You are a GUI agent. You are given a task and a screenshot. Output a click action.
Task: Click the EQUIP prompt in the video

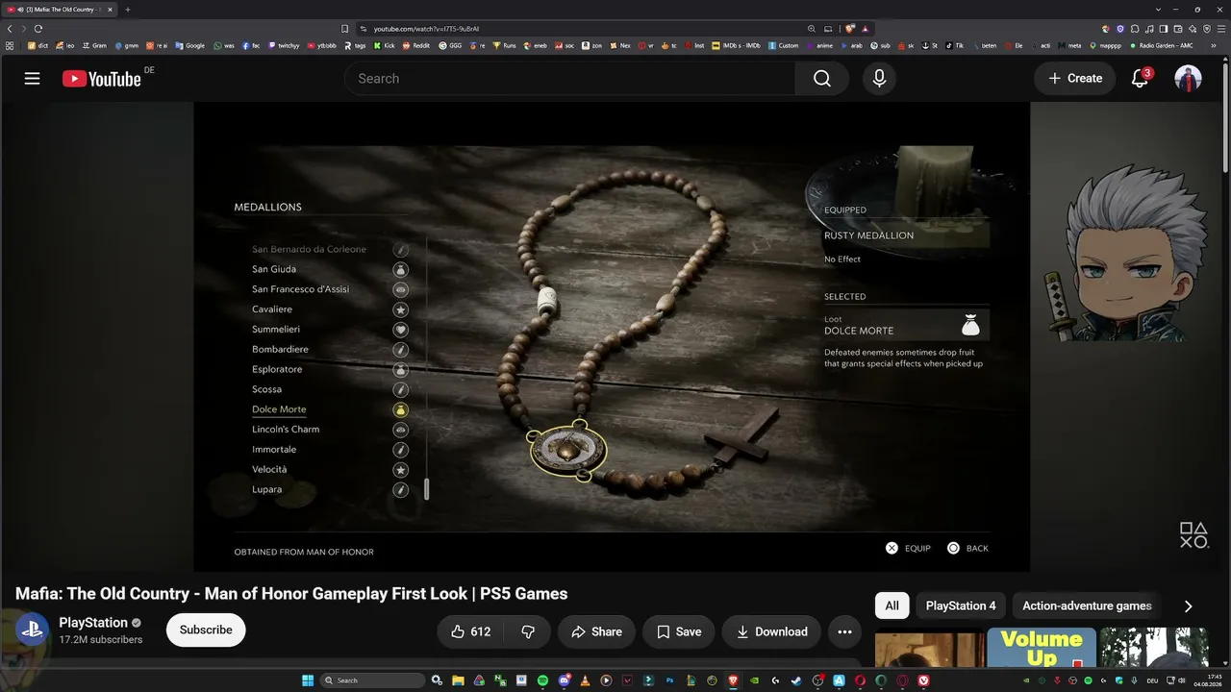pyautogui.click(x=908, y=548)
